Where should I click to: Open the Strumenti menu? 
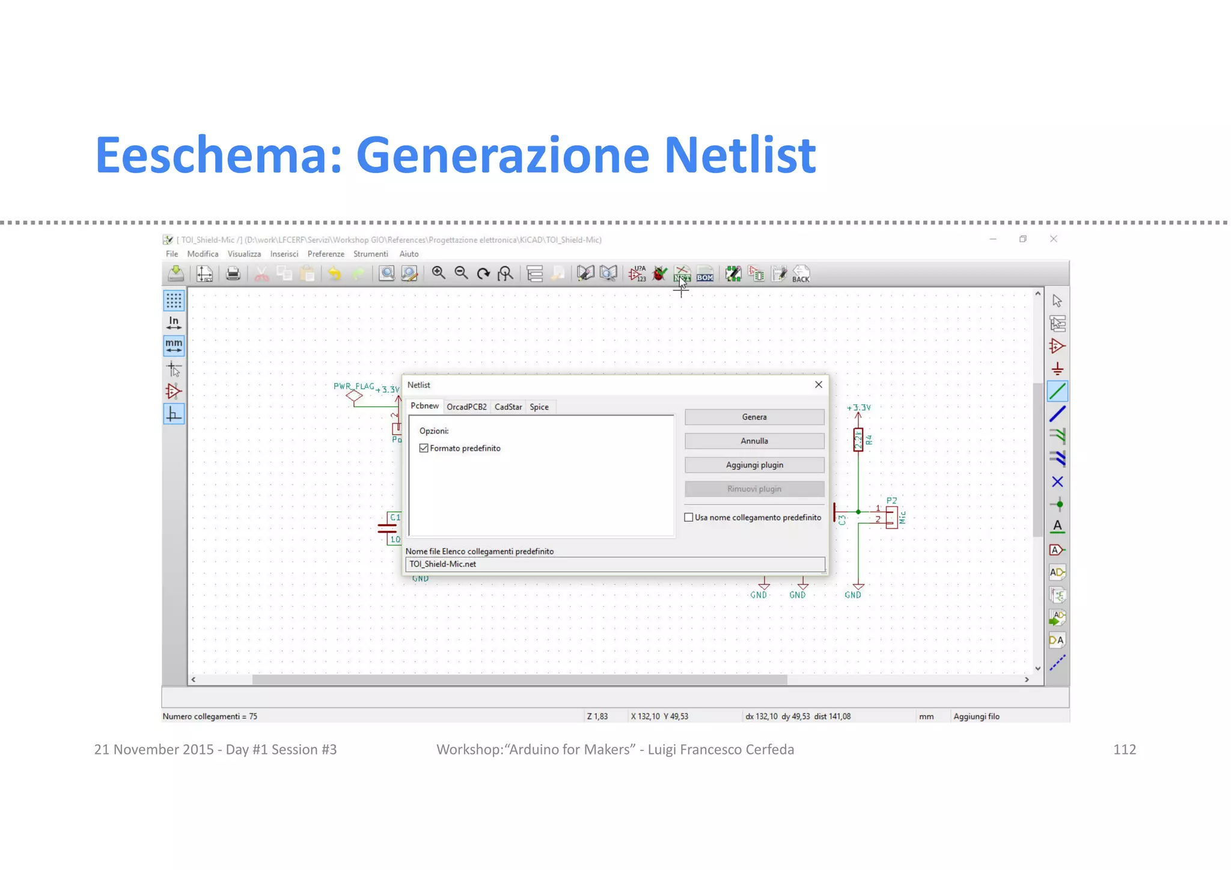coord(371,254)
